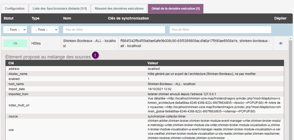Sort by the Statut column header
This screenshot has width=294, height=140.
tap(9, 18)
